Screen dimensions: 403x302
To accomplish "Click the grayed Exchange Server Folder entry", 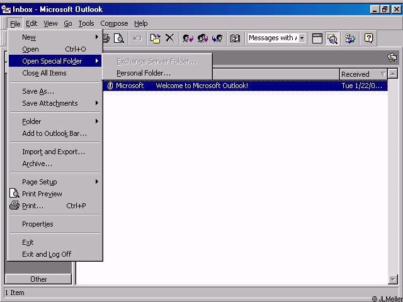I will point(157,62).
